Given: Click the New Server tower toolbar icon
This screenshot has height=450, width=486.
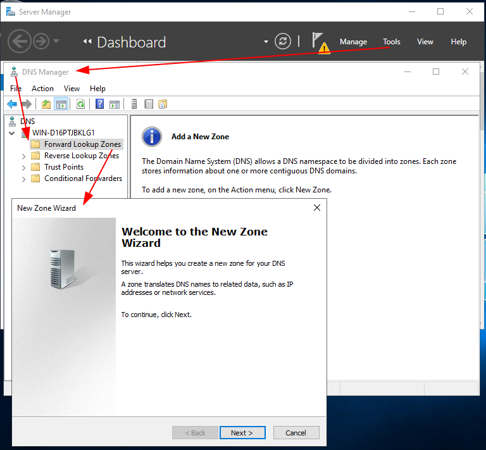Looking at the screenshot, I should [134, 104].
